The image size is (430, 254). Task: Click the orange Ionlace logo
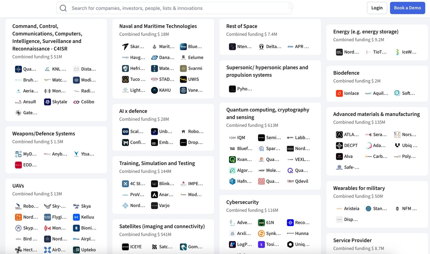pyautogui.click(x=339, y=93)
